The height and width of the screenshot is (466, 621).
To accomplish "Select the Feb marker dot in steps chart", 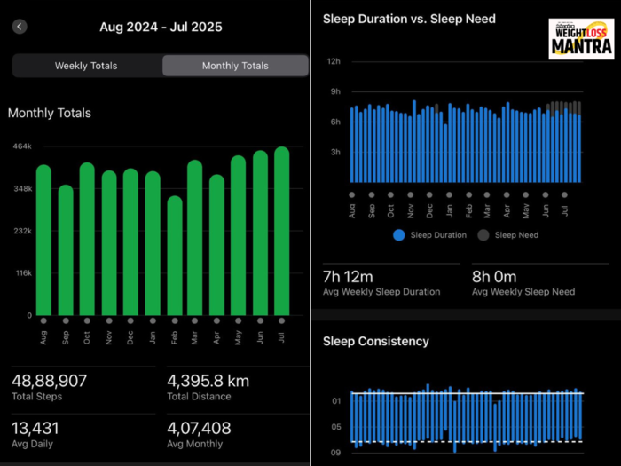I will (175, 320).
